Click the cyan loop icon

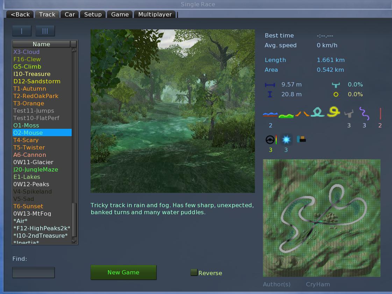coord(317,112)
